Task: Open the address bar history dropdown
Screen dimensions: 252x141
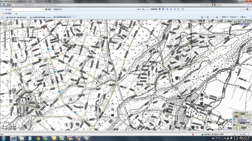Action: 201,5
